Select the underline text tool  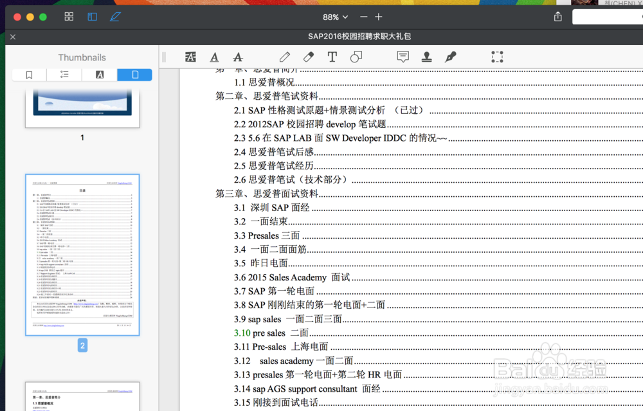214,57
